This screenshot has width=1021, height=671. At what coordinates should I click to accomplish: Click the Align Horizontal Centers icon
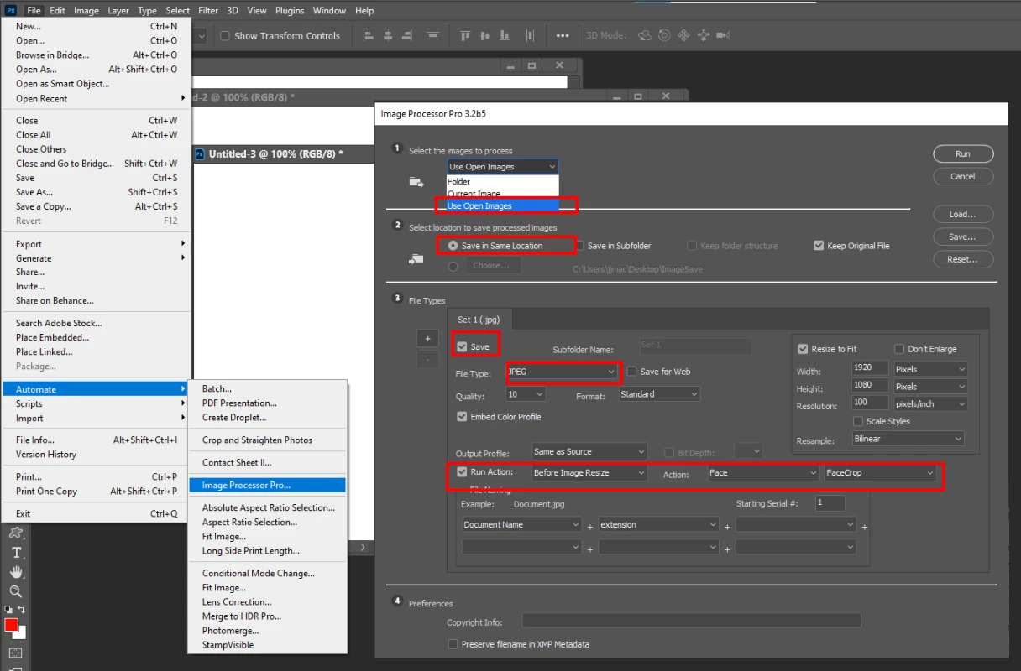pos(388,35)
